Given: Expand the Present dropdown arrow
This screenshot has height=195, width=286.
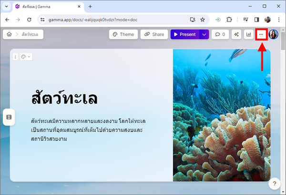Looking at the screenshot, I should pos(204,34).
